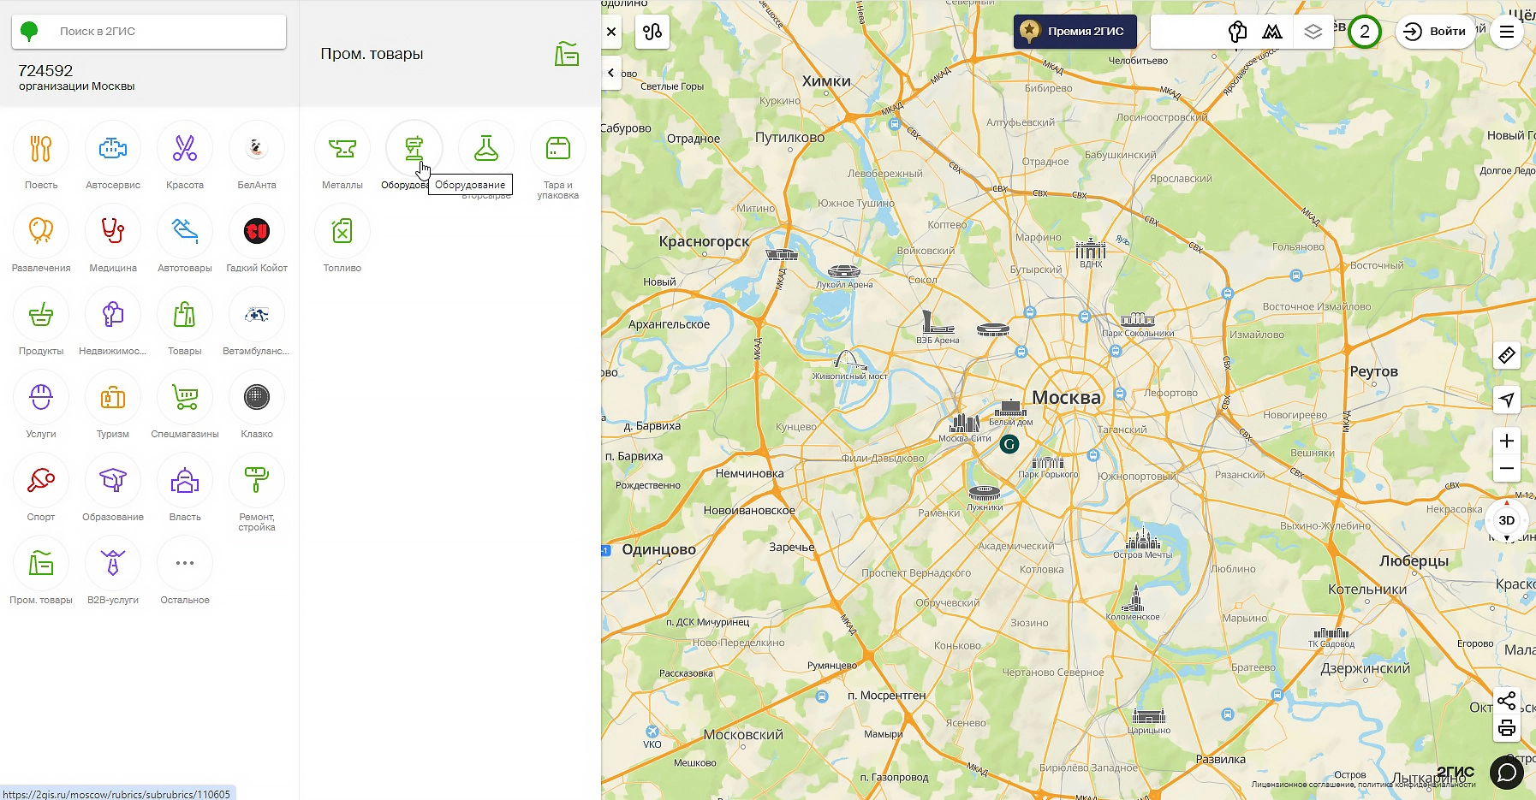Open the Топливо fuel category

(342, 232)
